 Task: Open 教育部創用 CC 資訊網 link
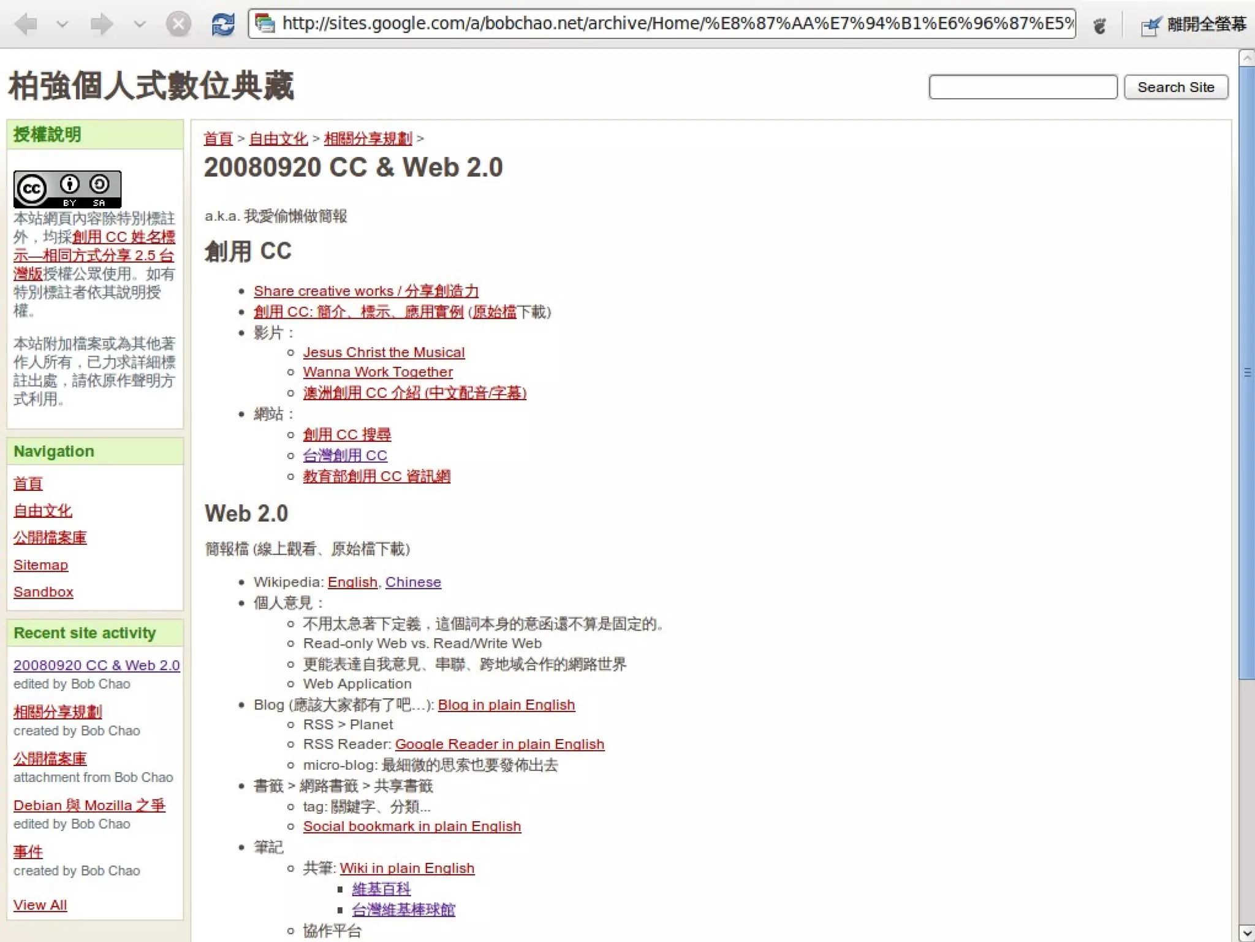(376, 476)
